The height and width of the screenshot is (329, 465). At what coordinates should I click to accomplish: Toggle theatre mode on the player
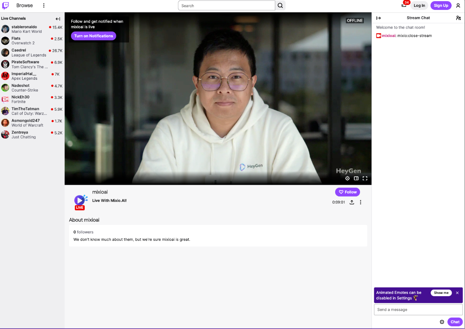356,178
